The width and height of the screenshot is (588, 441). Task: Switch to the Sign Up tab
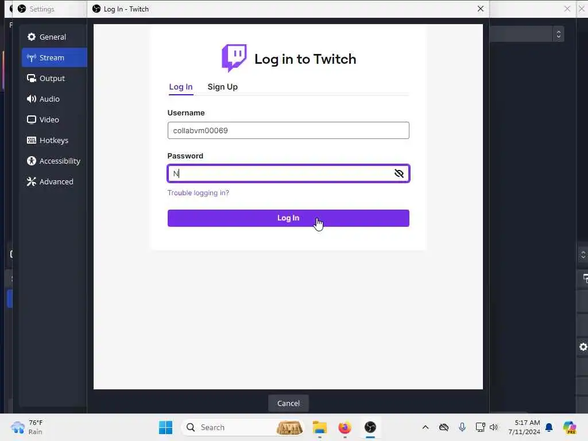(222, 87)
